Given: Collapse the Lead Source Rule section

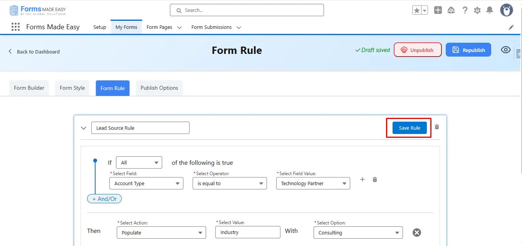Looking at the screenshot, I should coord(84,128).
